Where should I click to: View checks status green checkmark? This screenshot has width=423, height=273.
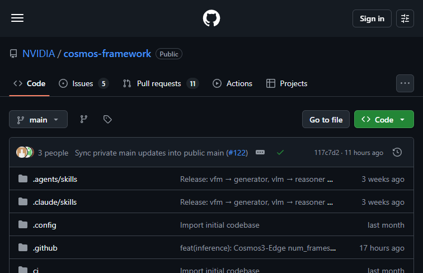280,153
